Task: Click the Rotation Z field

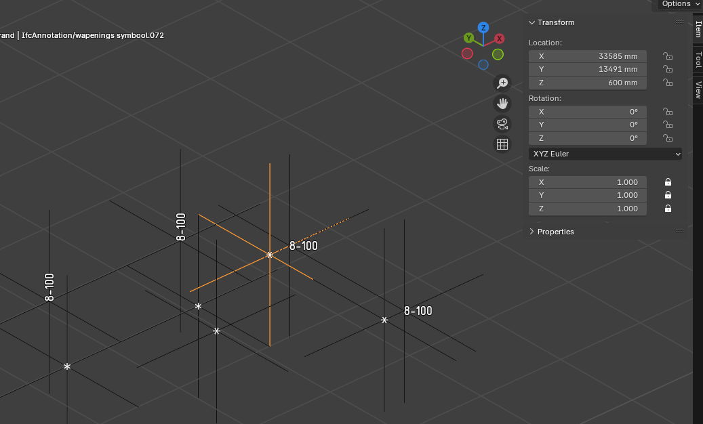Action: [x=587, y=138]
